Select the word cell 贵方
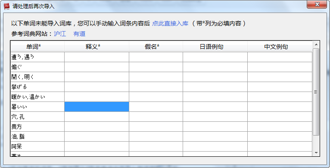Viewport: 330px width, 168px height. click(x=37, y=127)
